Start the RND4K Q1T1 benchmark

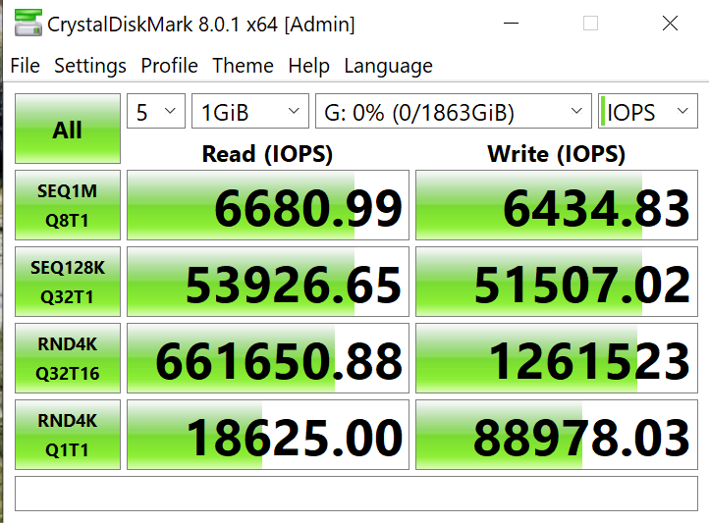coord(68,434)
